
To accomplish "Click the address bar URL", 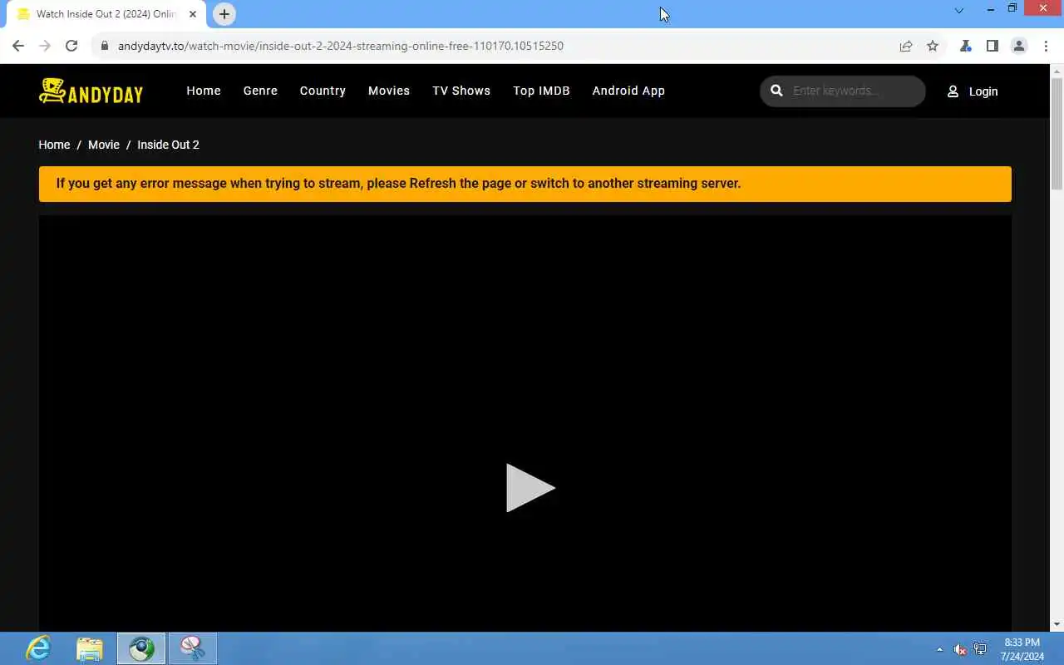I will point(341,46).
